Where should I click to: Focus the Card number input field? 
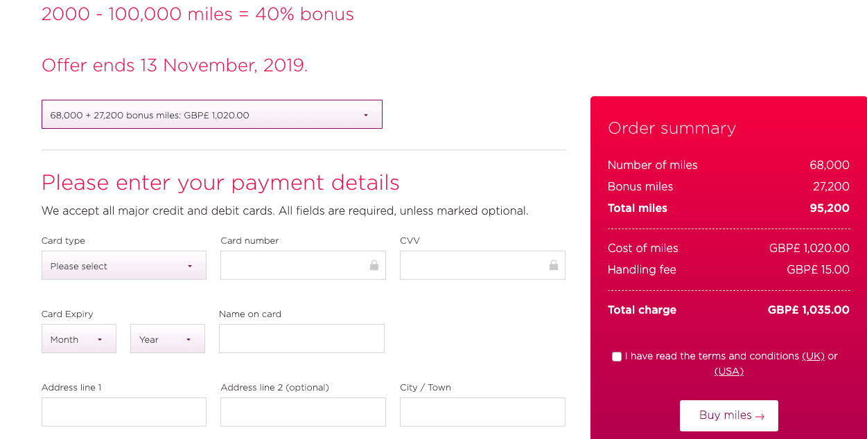coord(295,266)
